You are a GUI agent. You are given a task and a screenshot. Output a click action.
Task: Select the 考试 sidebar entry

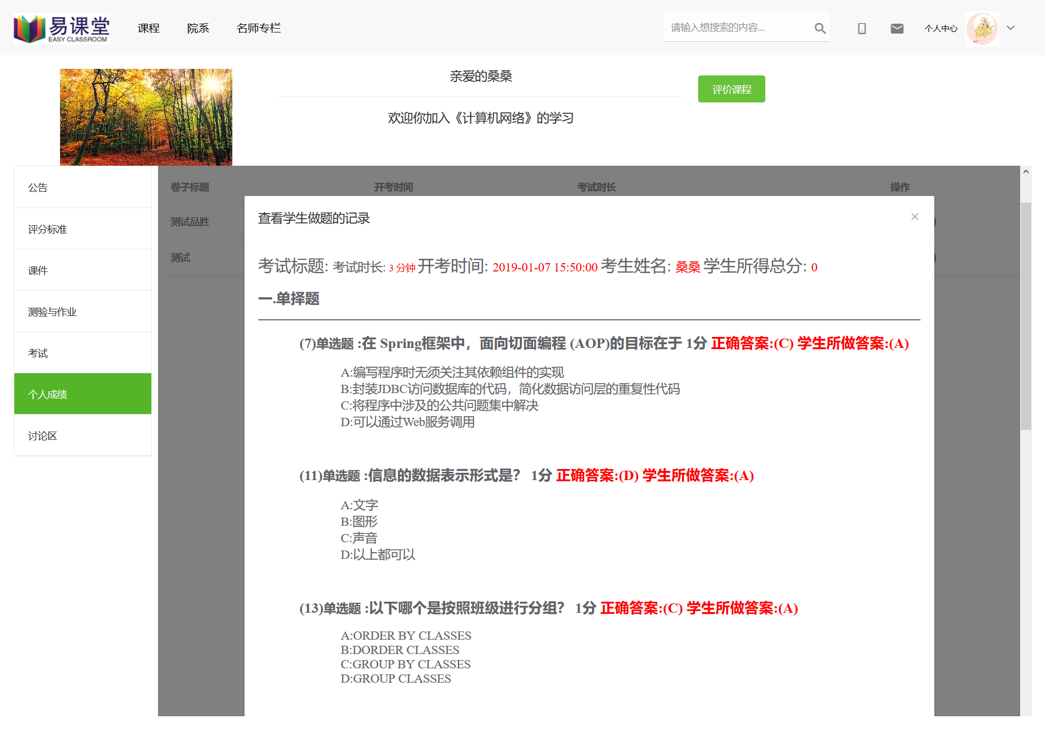(x=37, y=352)
